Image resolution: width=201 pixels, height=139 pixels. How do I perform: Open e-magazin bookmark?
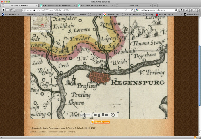[94, 14]
